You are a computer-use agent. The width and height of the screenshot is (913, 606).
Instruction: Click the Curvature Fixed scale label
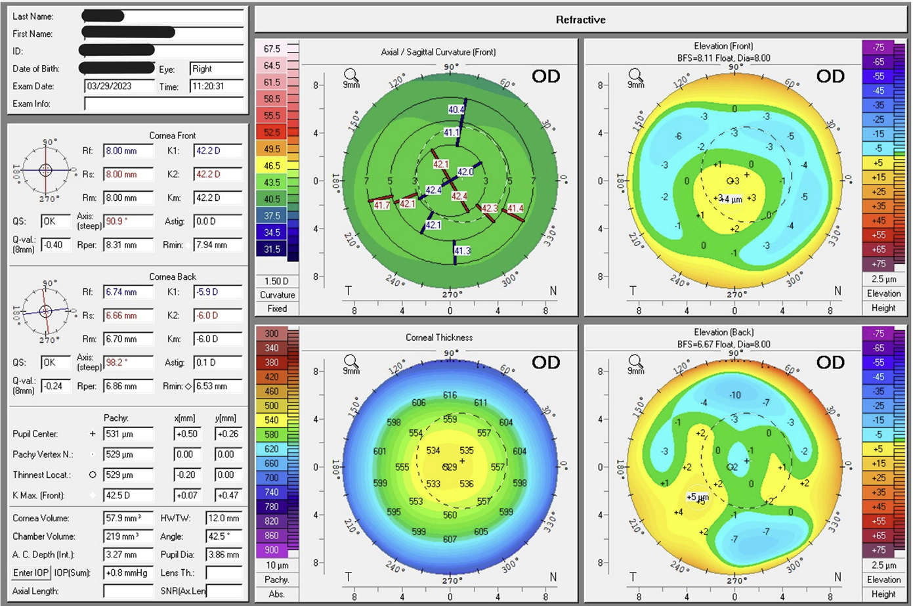pos(277,301)
